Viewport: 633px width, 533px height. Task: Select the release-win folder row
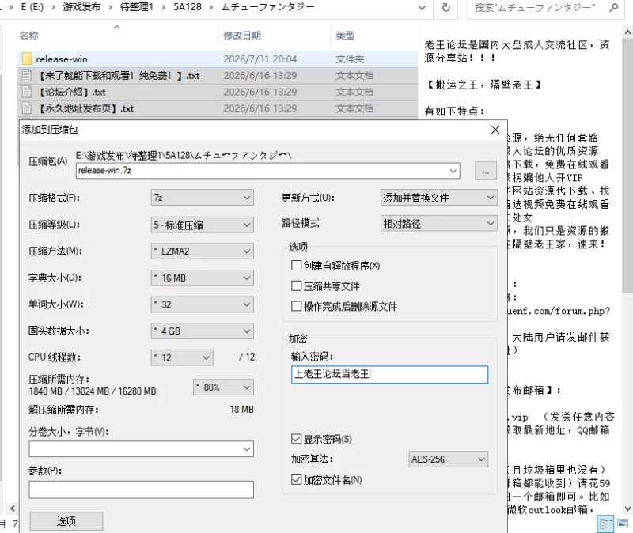[x=218, y=59]
